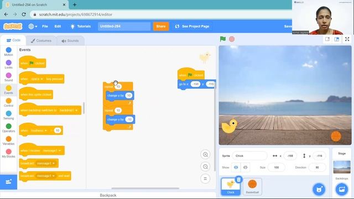This screenshot has height=199, width=354.
Task: Open message1 dropdown in broadcast block
Action: (x=45, y=164)
